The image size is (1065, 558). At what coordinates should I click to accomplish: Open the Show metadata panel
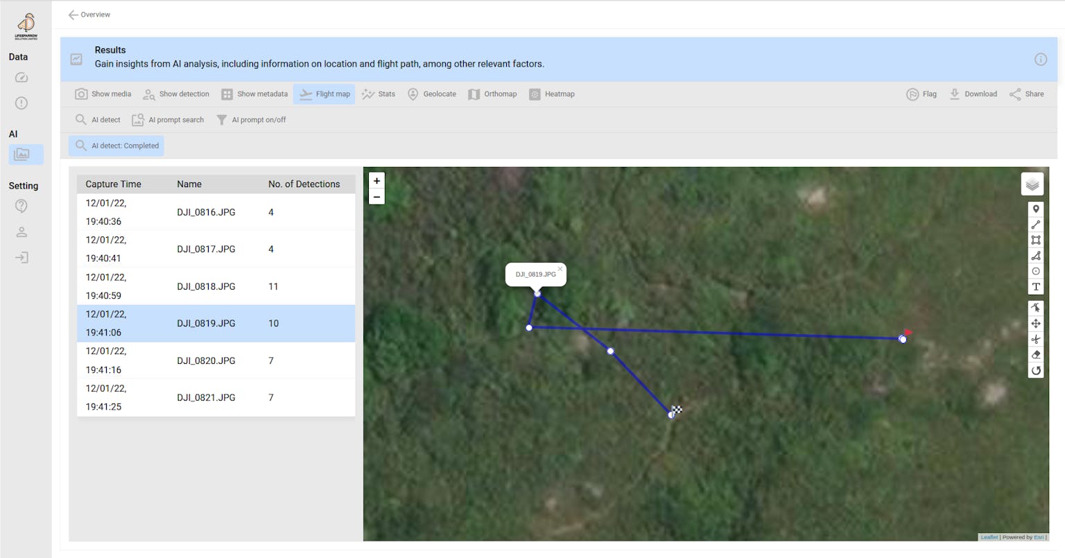tap(254, 94)
